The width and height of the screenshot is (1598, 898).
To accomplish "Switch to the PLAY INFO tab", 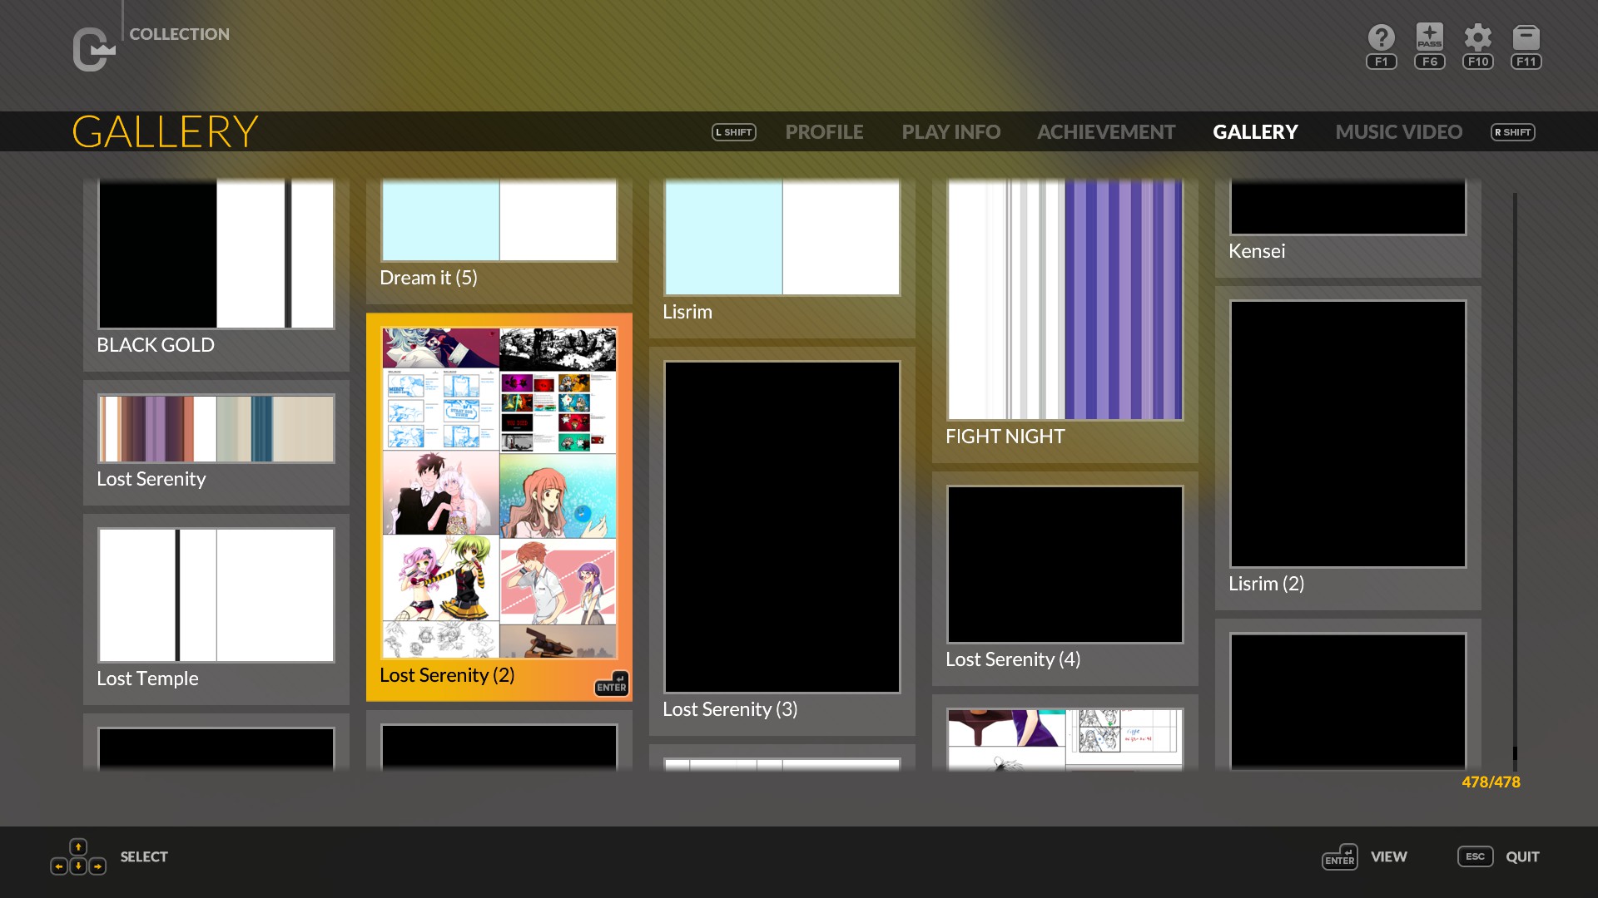I will pyautogui.click(x=951, y=132).
